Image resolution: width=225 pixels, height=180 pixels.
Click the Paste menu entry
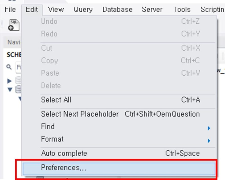49,73
